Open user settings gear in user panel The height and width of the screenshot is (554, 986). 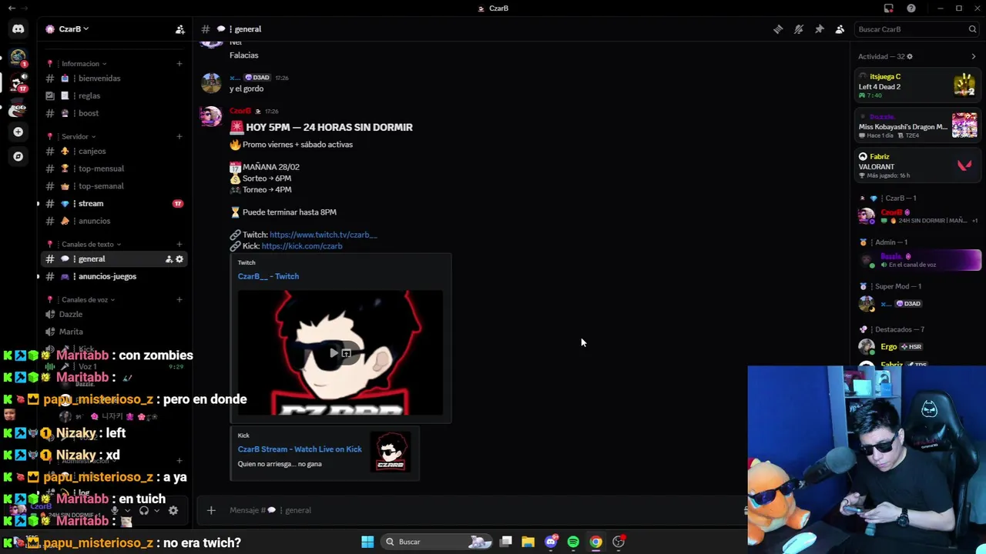pyautogui.click(x=173, y=510)
